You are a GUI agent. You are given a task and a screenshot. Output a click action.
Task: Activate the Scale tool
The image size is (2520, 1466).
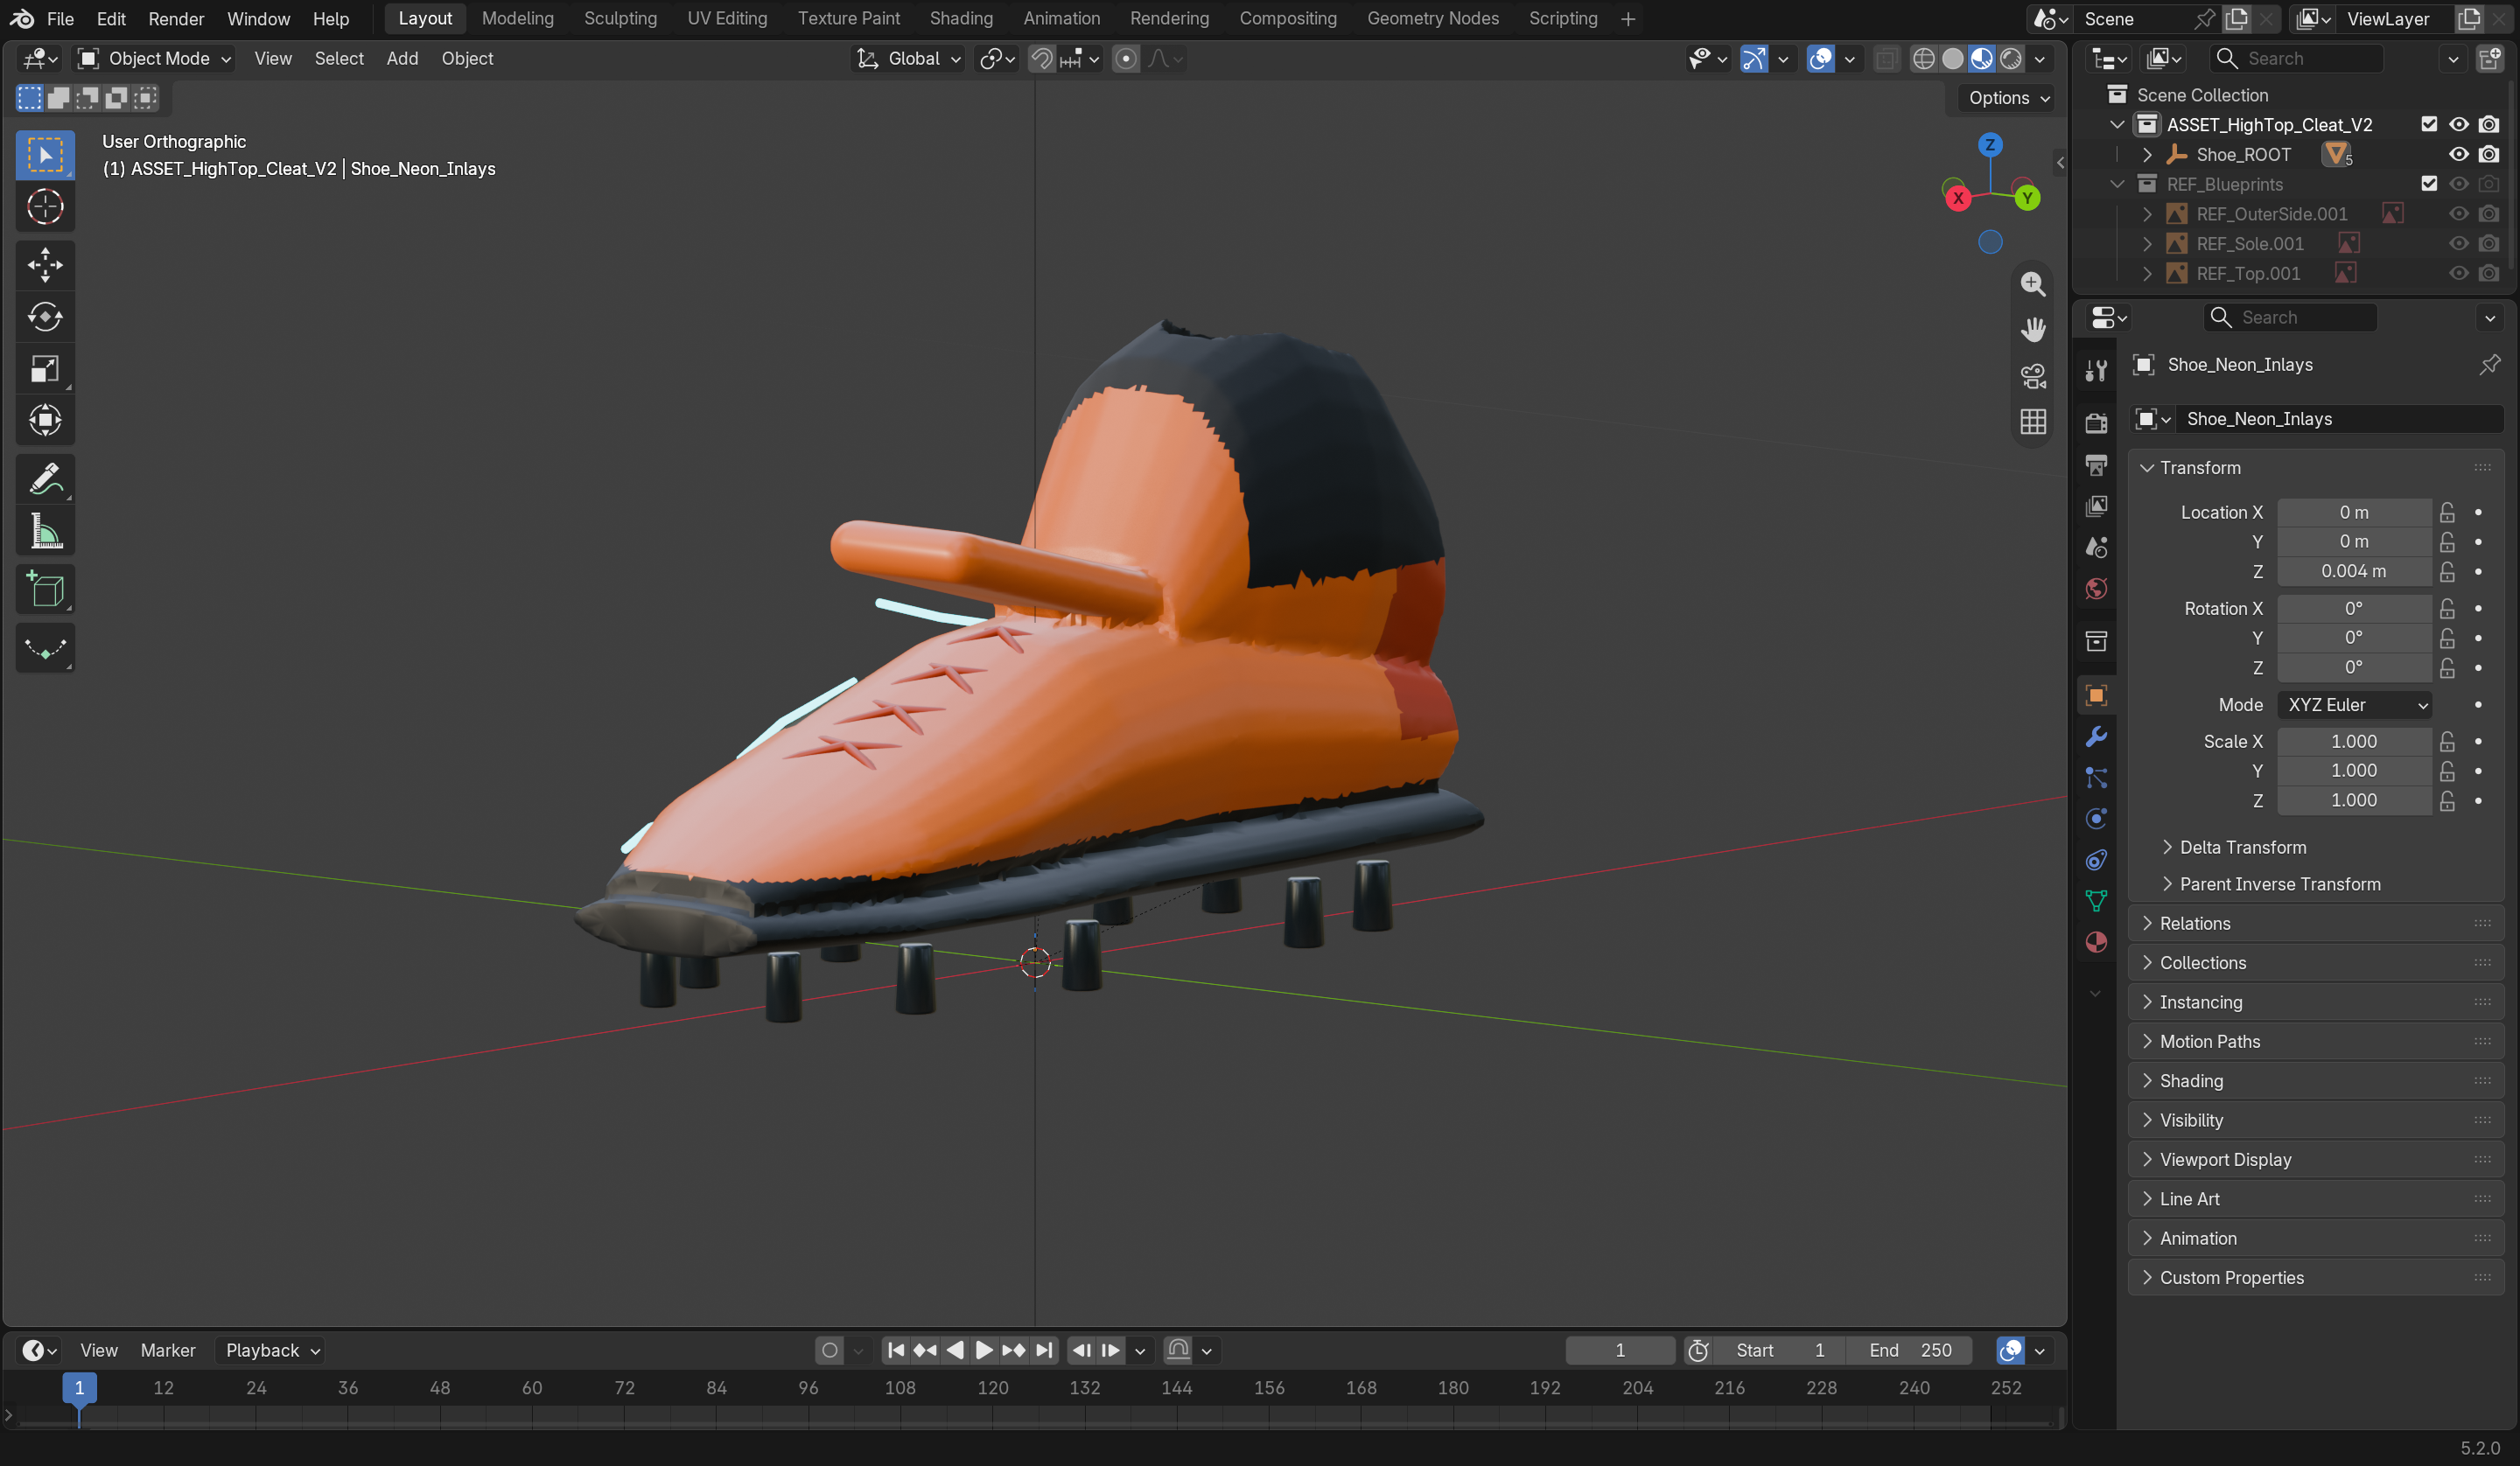[x=45, y=369]
